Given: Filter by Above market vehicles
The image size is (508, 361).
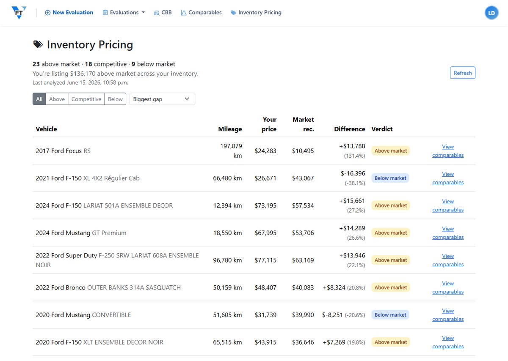Looking at the screenshot, I should (57, 99).
